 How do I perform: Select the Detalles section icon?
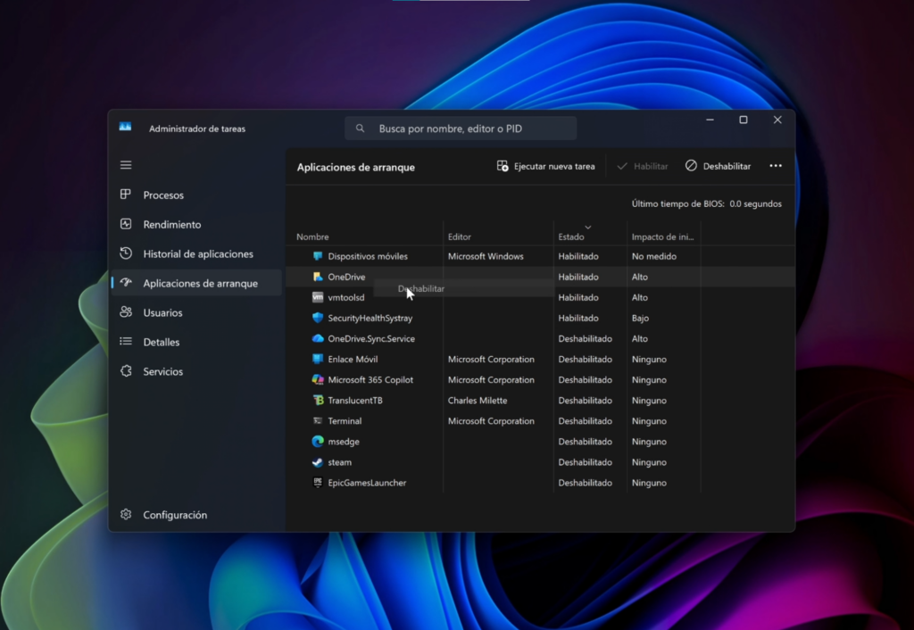tap(126, 342)
